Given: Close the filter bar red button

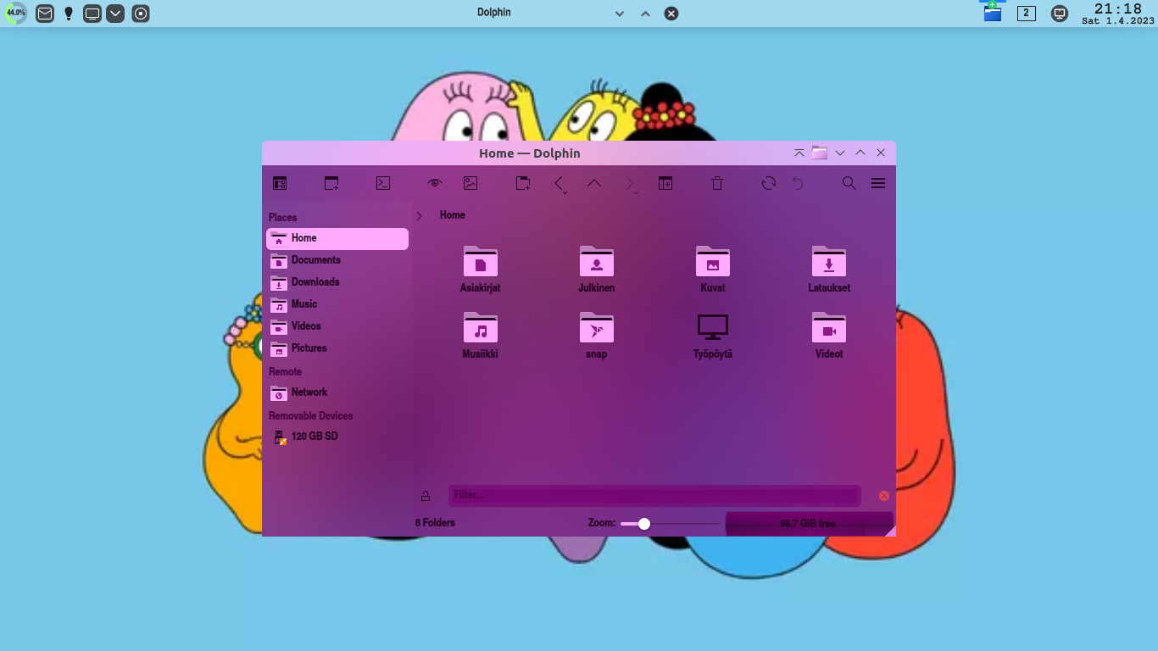Looking at the screenshot, I should pos(884,496).
